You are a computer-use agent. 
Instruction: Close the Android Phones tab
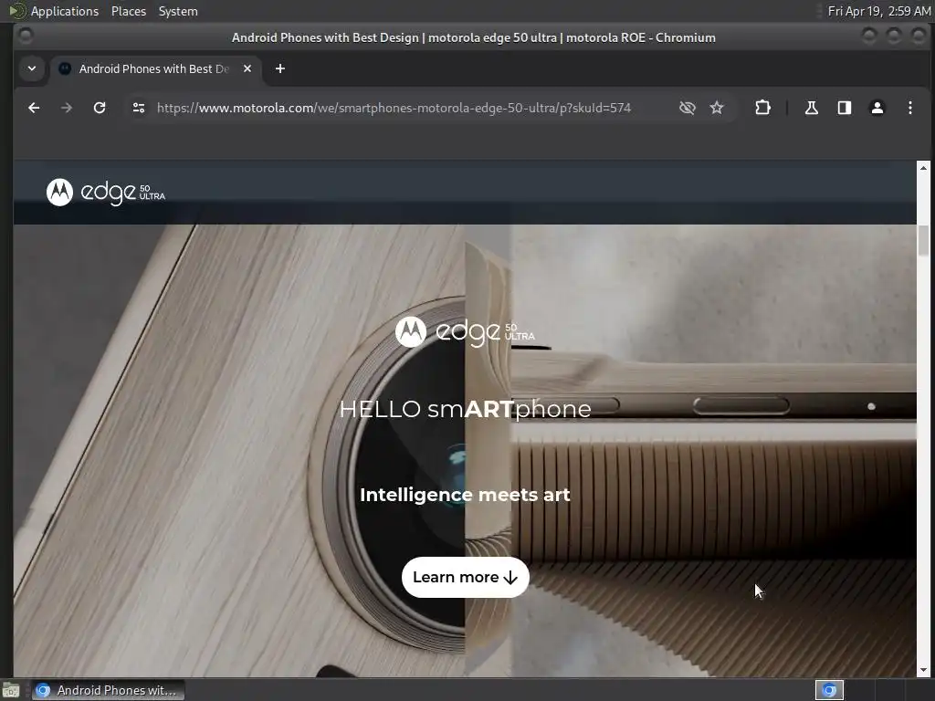coord(247,68)
